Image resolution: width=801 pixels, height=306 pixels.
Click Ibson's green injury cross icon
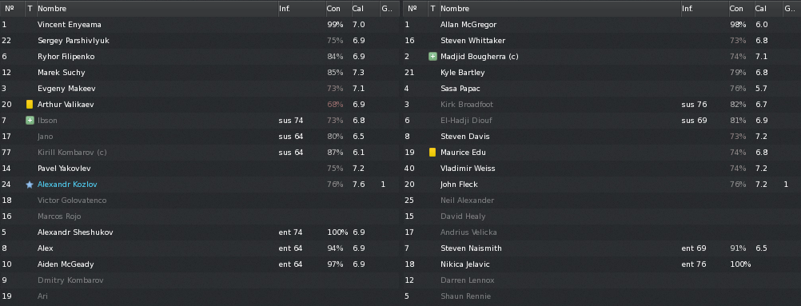pos(30,121)
